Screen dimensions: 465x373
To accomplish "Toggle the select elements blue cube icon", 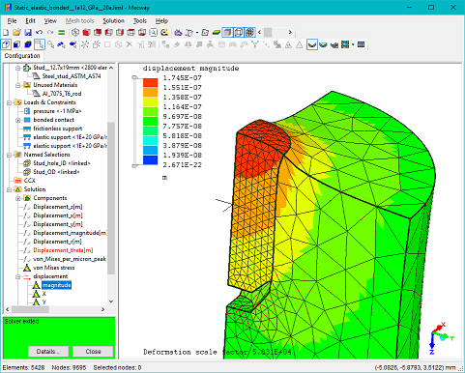I will point(17,44).
